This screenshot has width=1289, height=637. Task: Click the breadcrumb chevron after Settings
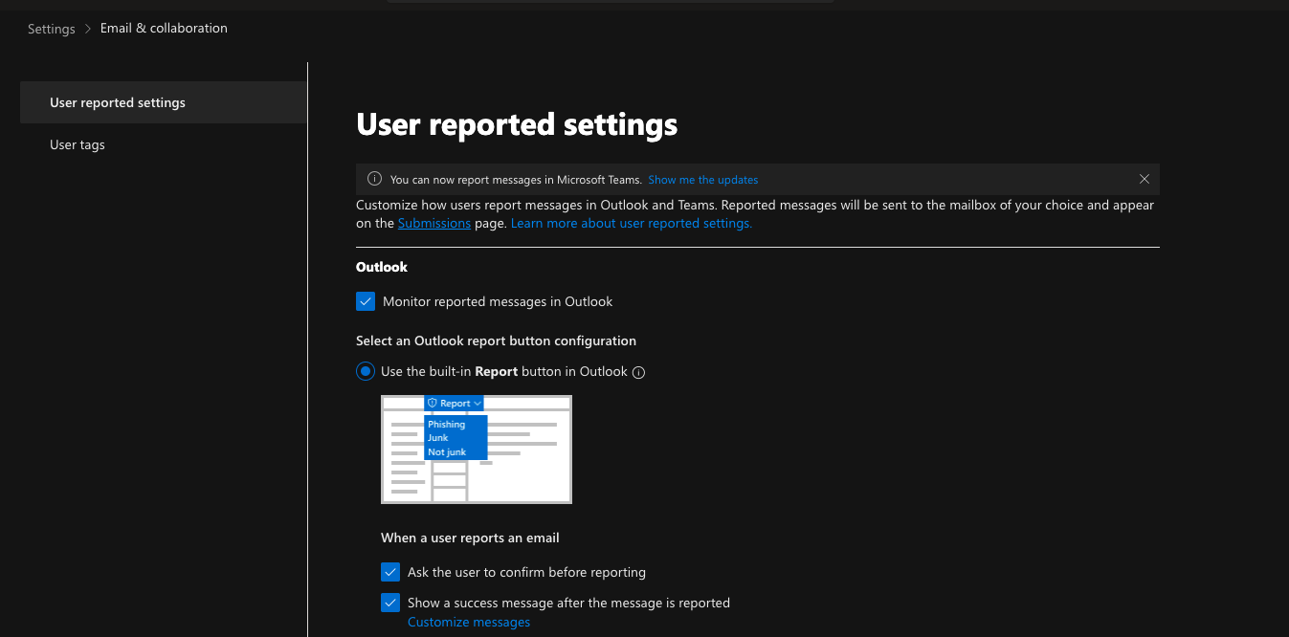coord(87,29)
